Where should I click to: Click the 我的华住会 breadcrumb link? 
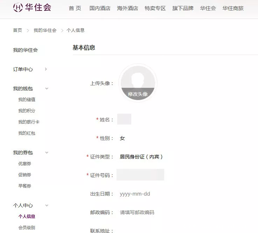tap(45, 30)
